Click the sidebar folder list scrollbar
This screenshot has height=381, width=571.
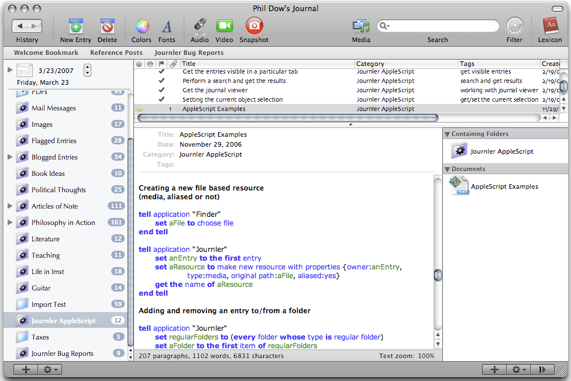[130, 242]
